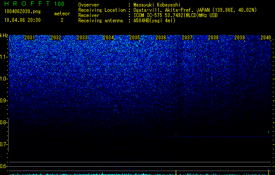Click the 1.0 frequency axis label
275x175 pixels.
(3, 79)
